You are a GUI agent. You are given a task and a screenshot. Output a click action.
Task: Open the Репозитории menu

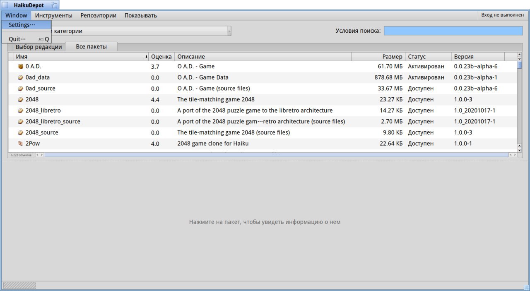pos(99,15)
